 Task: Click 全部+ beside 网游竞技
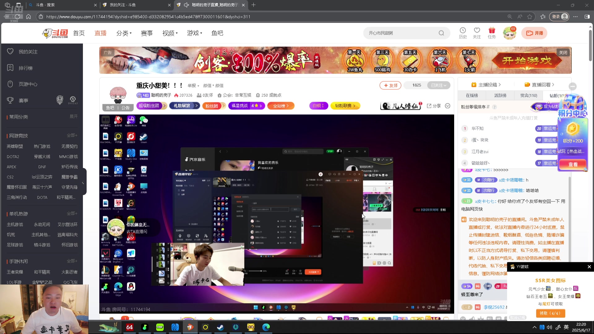click(x=72, y=135)
